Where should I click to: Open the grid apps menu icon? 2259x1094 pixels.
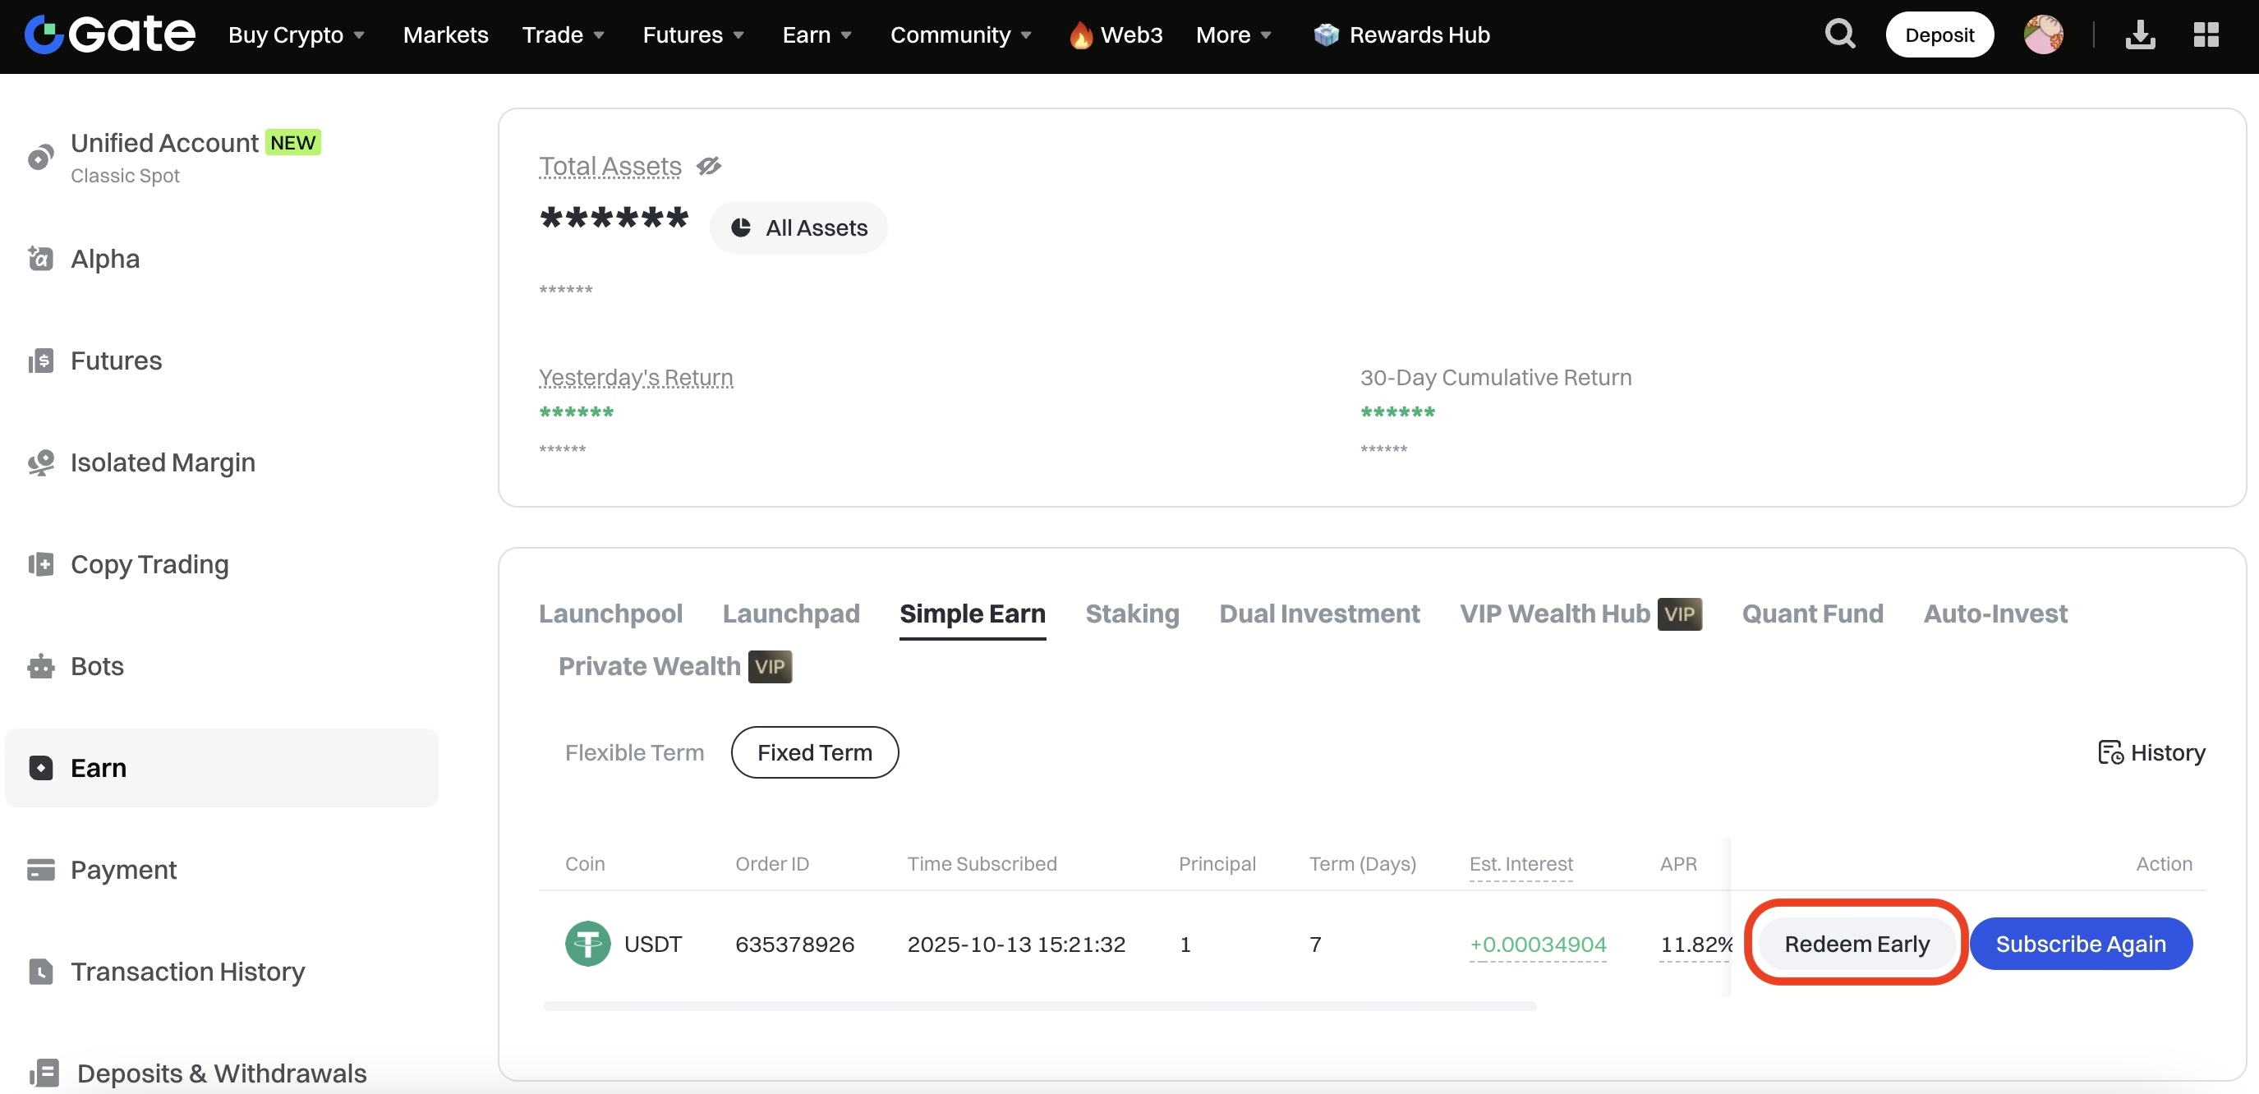coord(2206,35)
